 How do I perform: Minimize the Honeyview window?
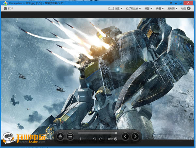click(x=176, y=3)
